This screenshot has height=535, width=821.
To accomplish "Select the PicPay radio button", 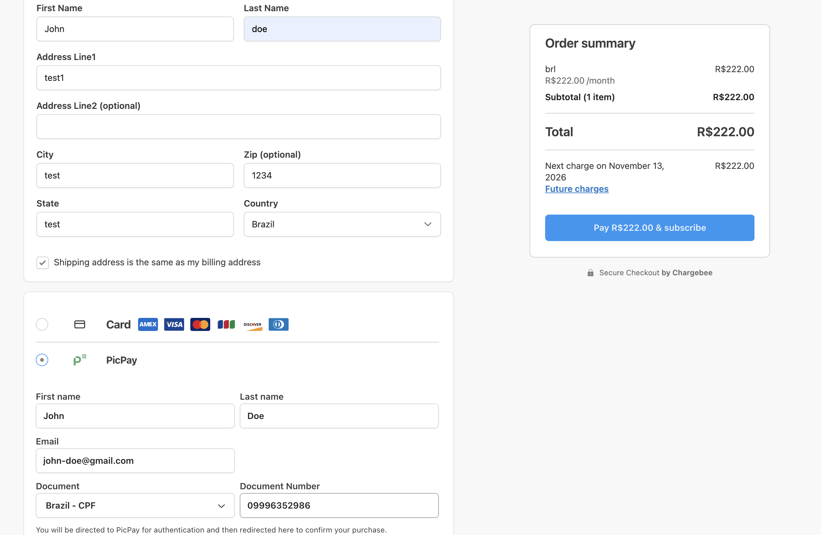I will (42, 360).
